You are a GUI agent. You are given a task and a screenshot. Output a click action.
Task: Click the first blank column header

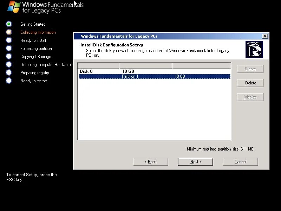(98, 66)
